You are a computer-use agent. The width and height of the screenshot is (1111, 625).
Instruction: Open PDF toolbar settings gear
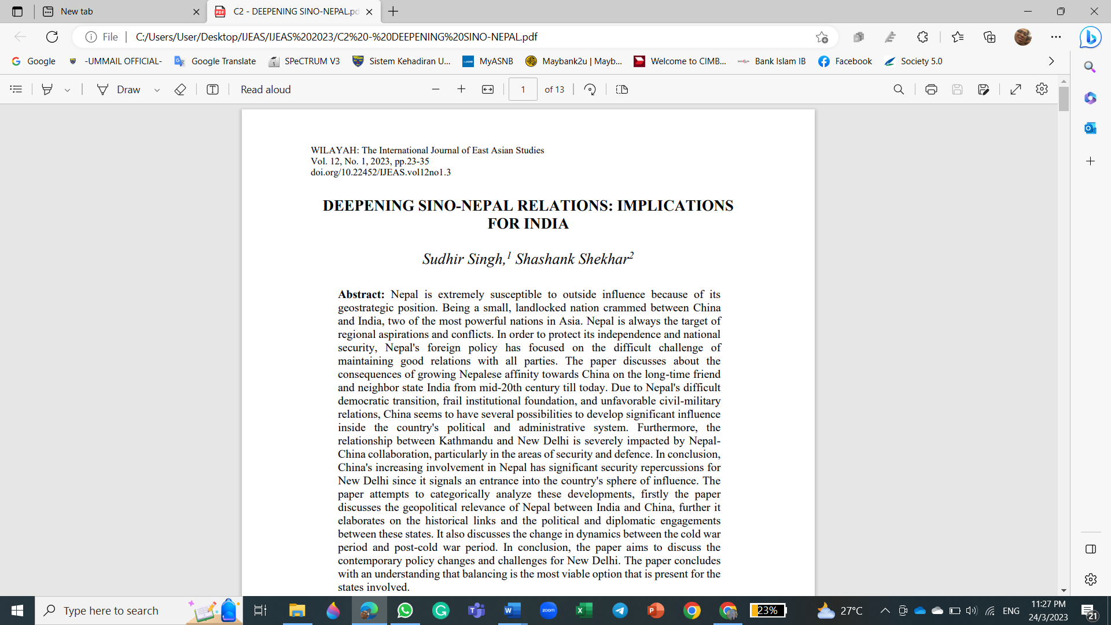(1042, 89)
